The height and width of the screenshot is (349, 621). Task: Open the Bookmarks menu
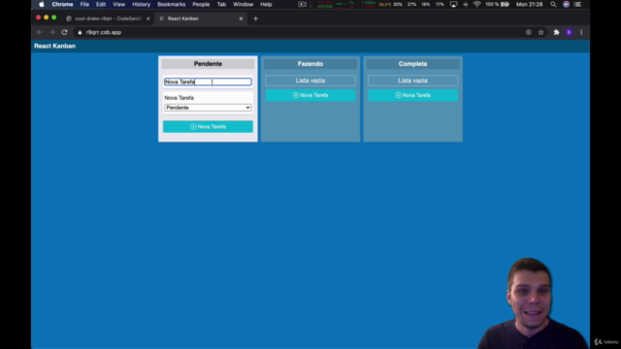pos(171,4)
